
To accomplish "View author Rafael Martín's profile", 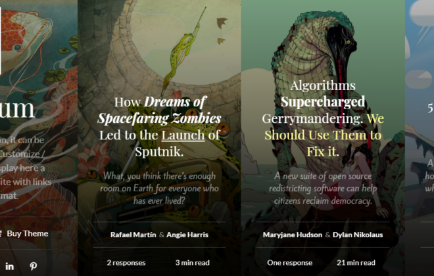I will click(x=133, y=235).
